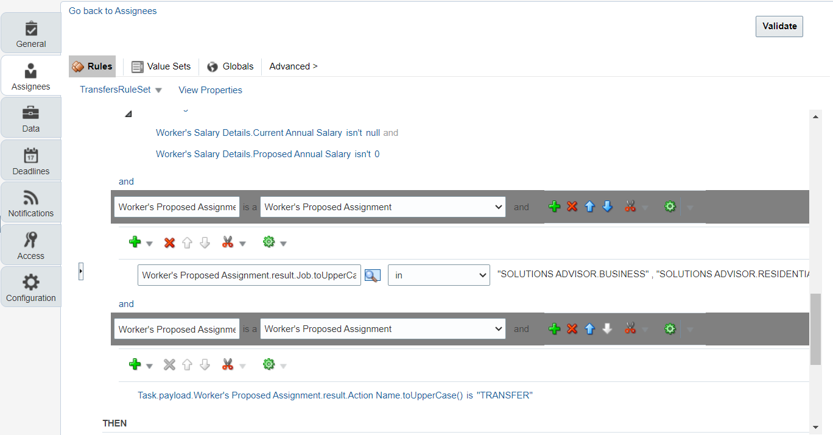Open the Deadlines sidebar tab

pos(31,161)
